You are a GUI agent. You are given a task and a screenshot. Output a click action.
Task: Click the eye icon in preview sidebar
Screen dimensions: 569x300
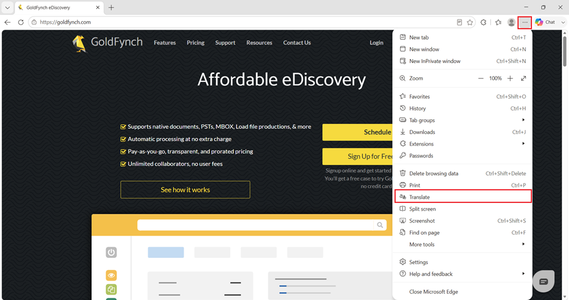[x=112, y=276]
